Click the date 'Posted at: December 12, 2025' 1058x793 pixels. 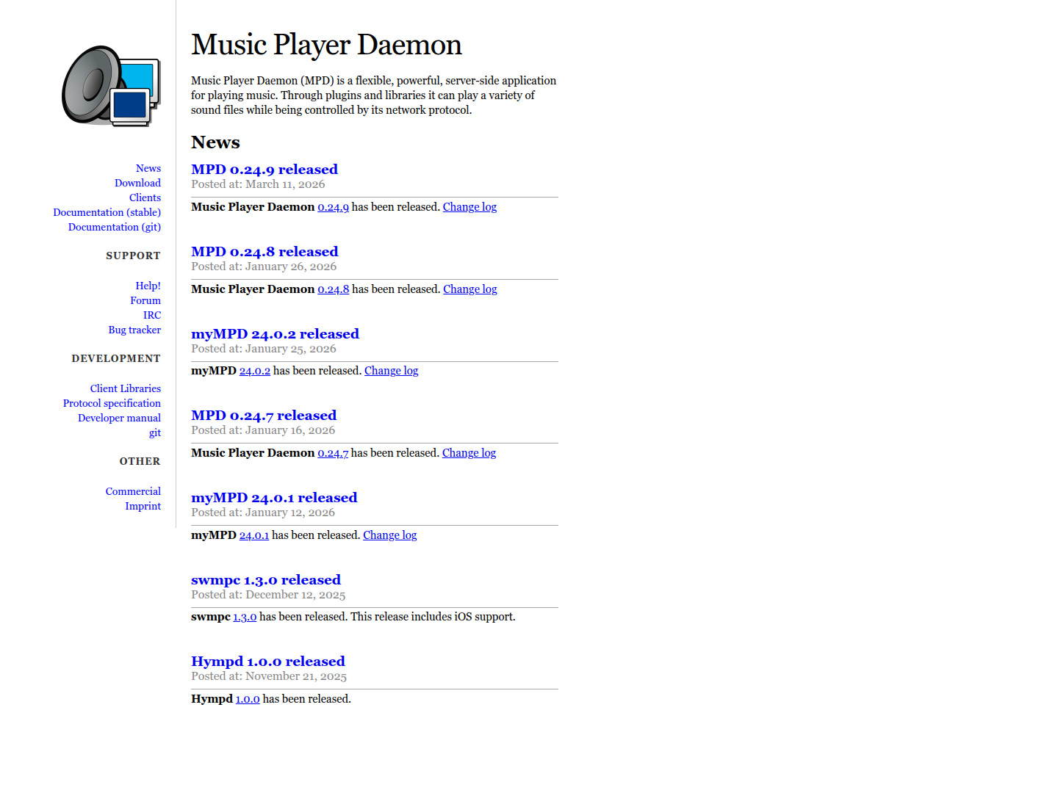[x=268, y=595]
